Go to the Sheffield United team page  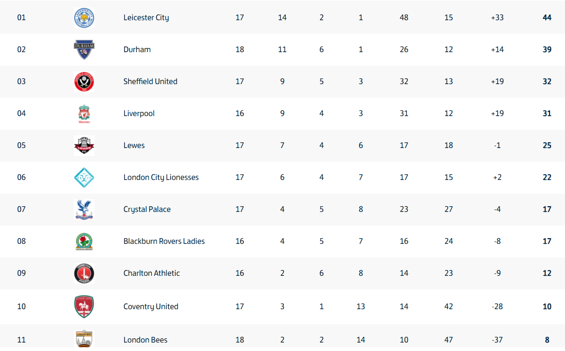(x=150, y=81)
